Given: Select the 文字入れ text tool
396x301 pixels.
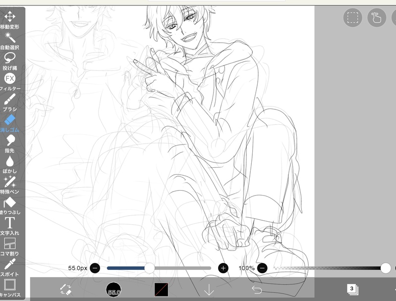Looking at the screenshot, I should (9, 227).
